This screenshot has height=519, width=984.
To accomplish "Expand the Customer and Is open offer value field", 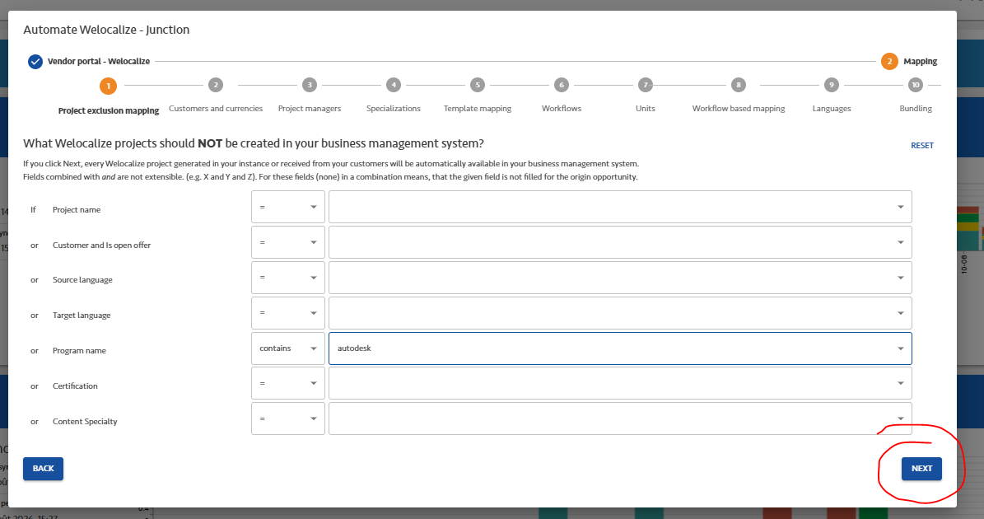I will 620,242.
